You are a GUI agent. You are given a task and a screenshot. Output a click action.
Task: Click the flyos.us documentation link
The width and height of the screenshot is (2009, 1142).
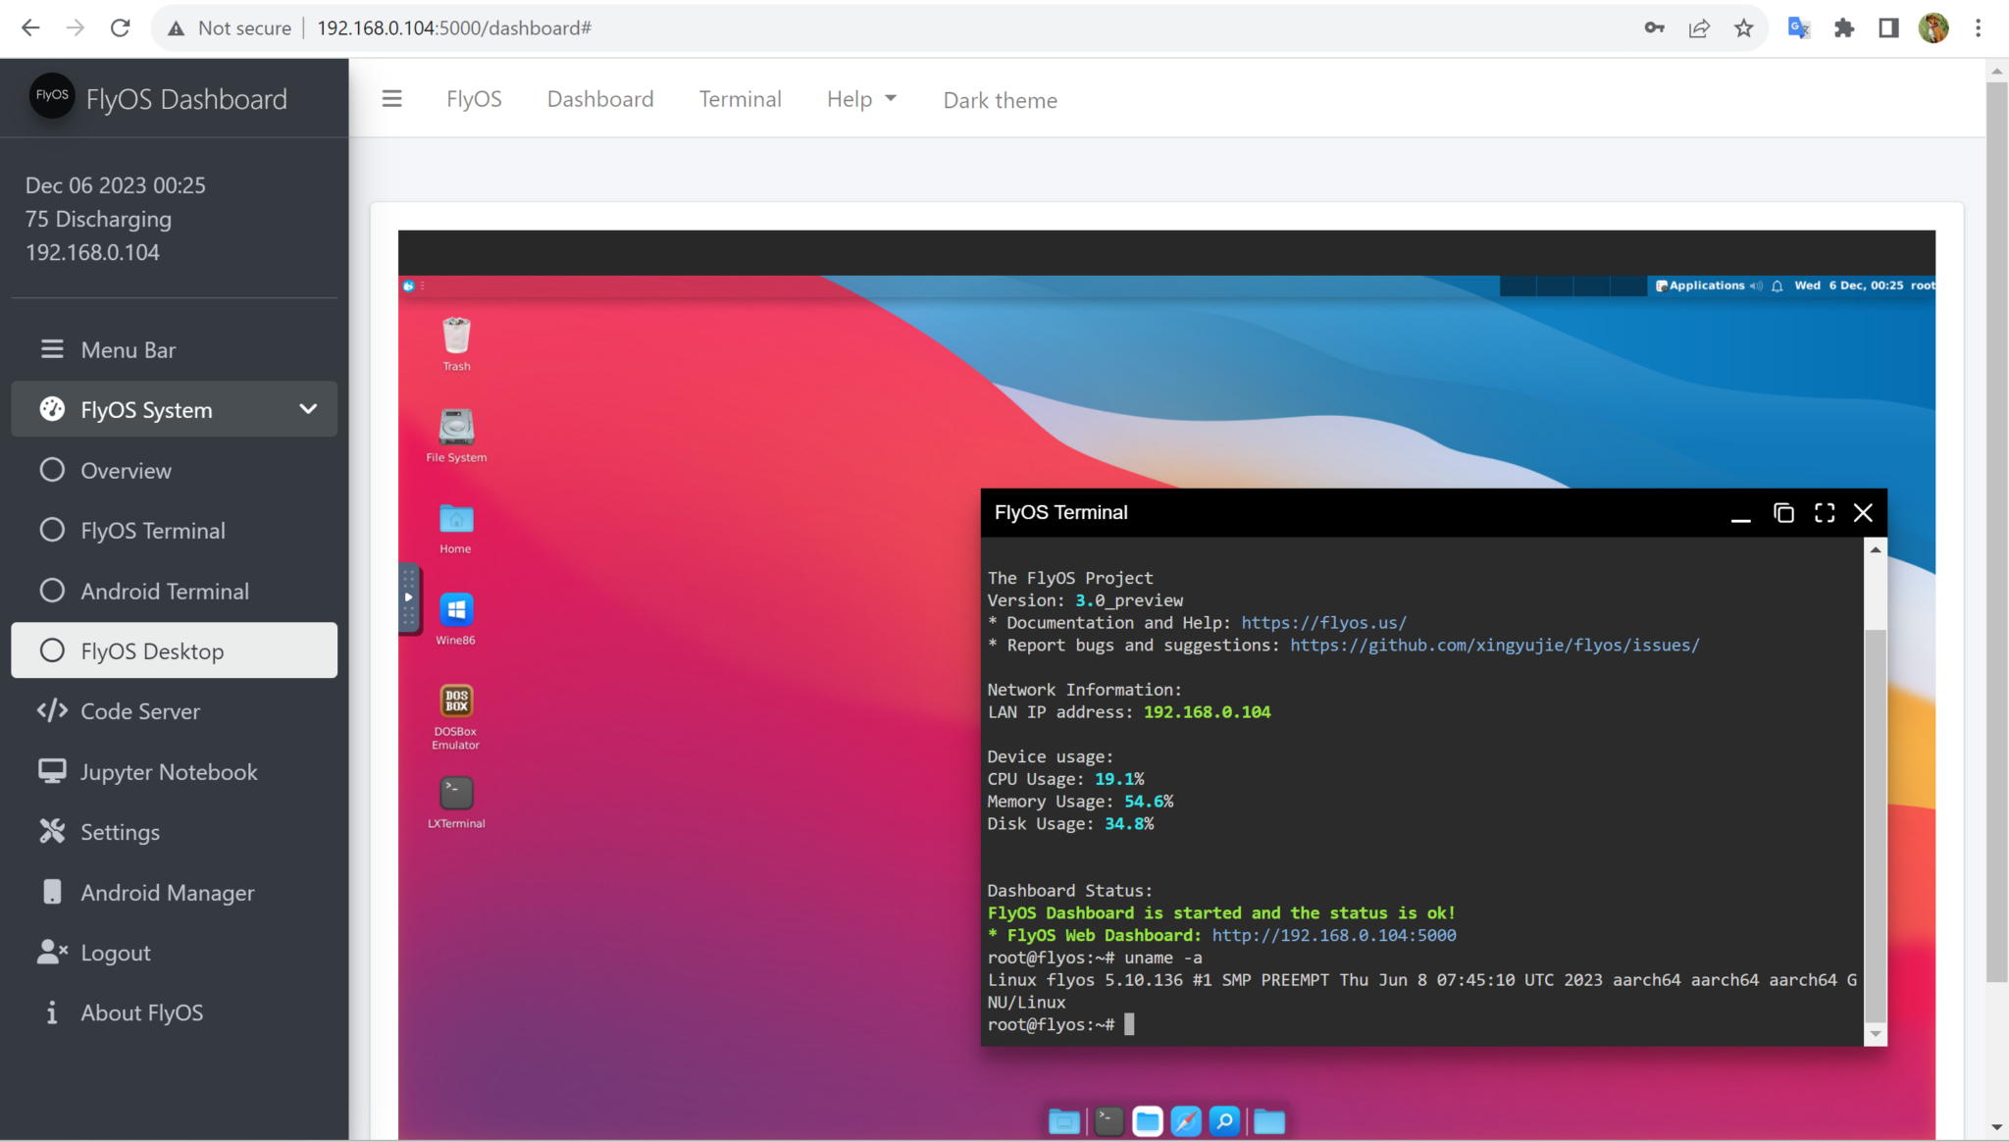[1323, 623]
